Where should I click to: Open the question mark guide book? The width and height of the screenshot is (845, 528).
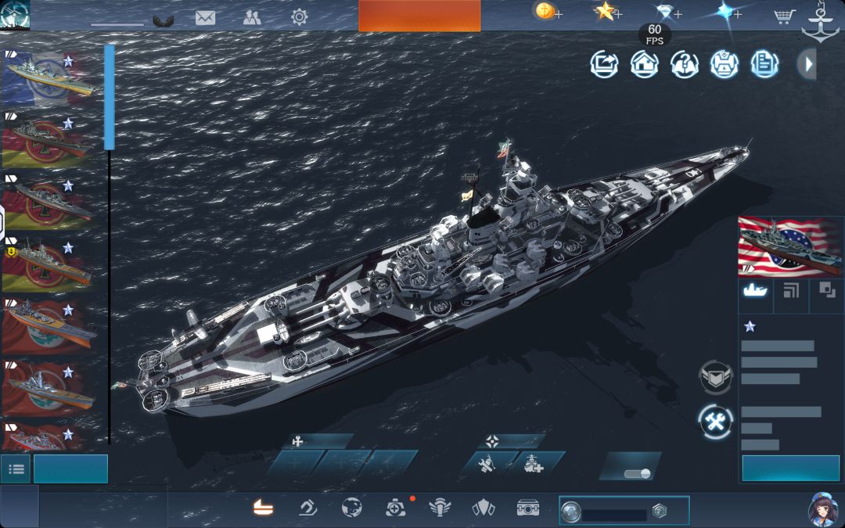pyautogui.click(x=685, y=65)
